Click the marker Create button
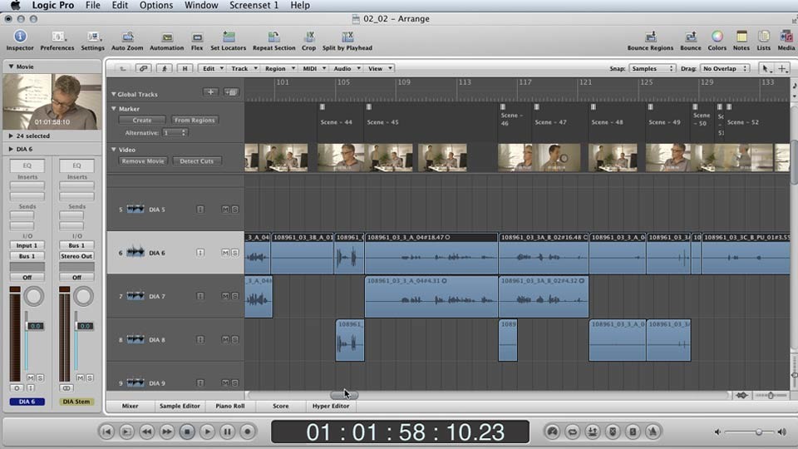Viewport: 798px width, 449px height. point(142,120)
